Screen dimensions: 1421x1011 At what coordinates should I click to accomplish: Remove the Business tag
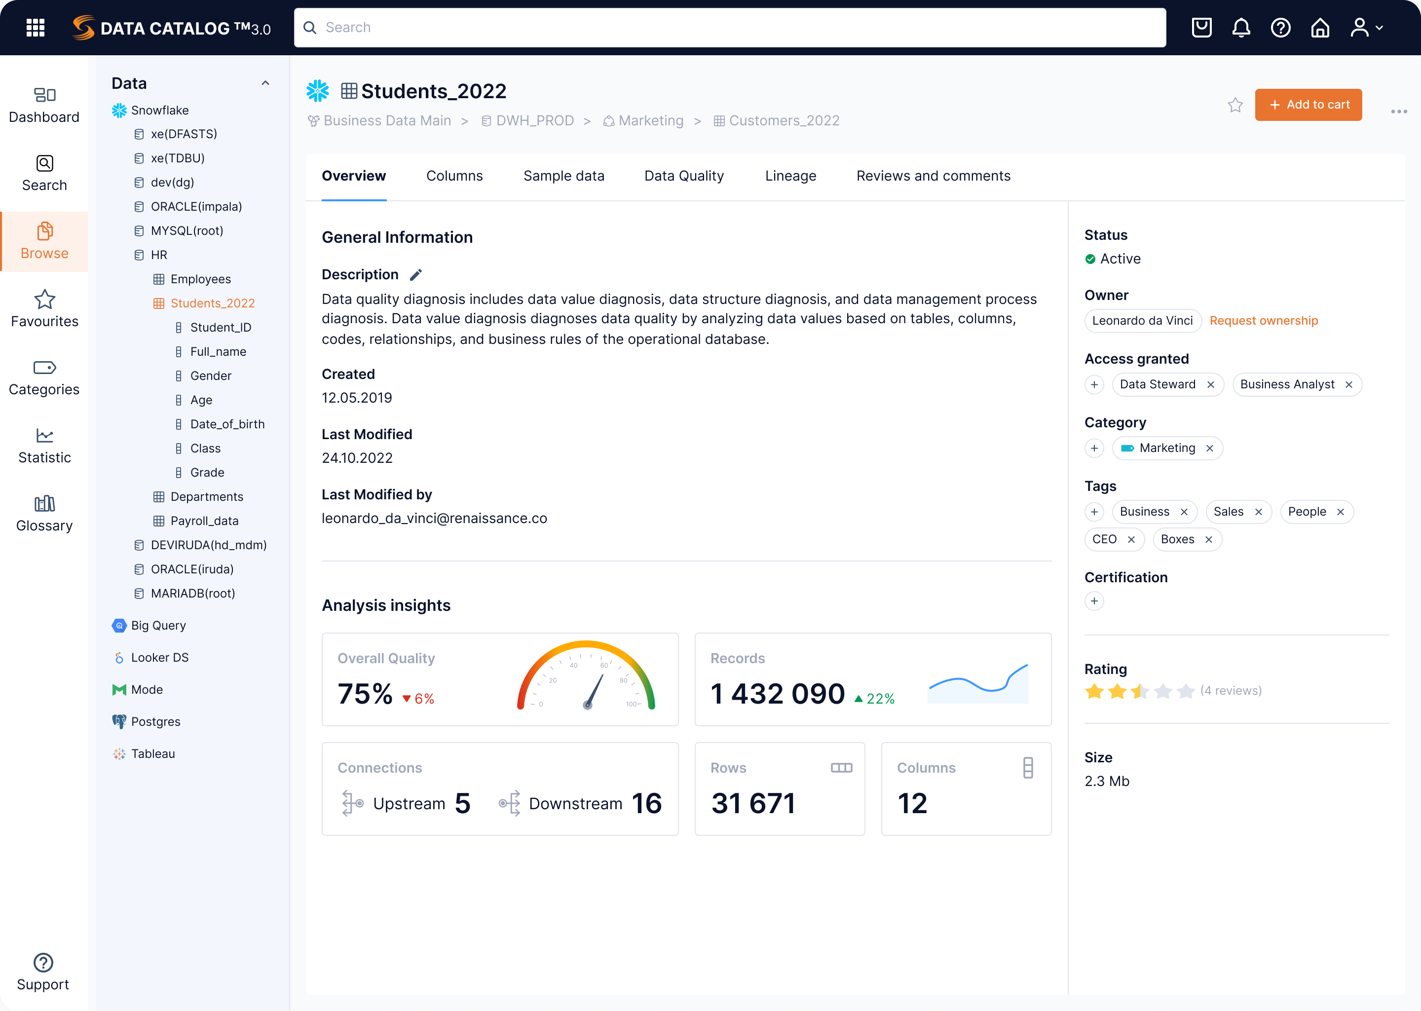click(x=1185, y=512)
